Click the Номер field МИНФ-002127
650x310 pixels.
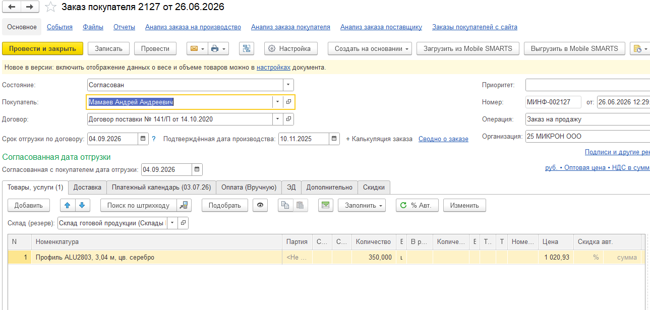[553, 102]
